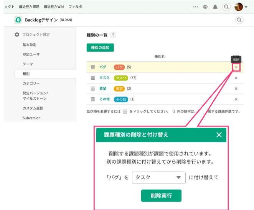The width and height of the screenshot is (254, 210).
Task: Open 最近見た課題 menu
Action: click(29, 7)
